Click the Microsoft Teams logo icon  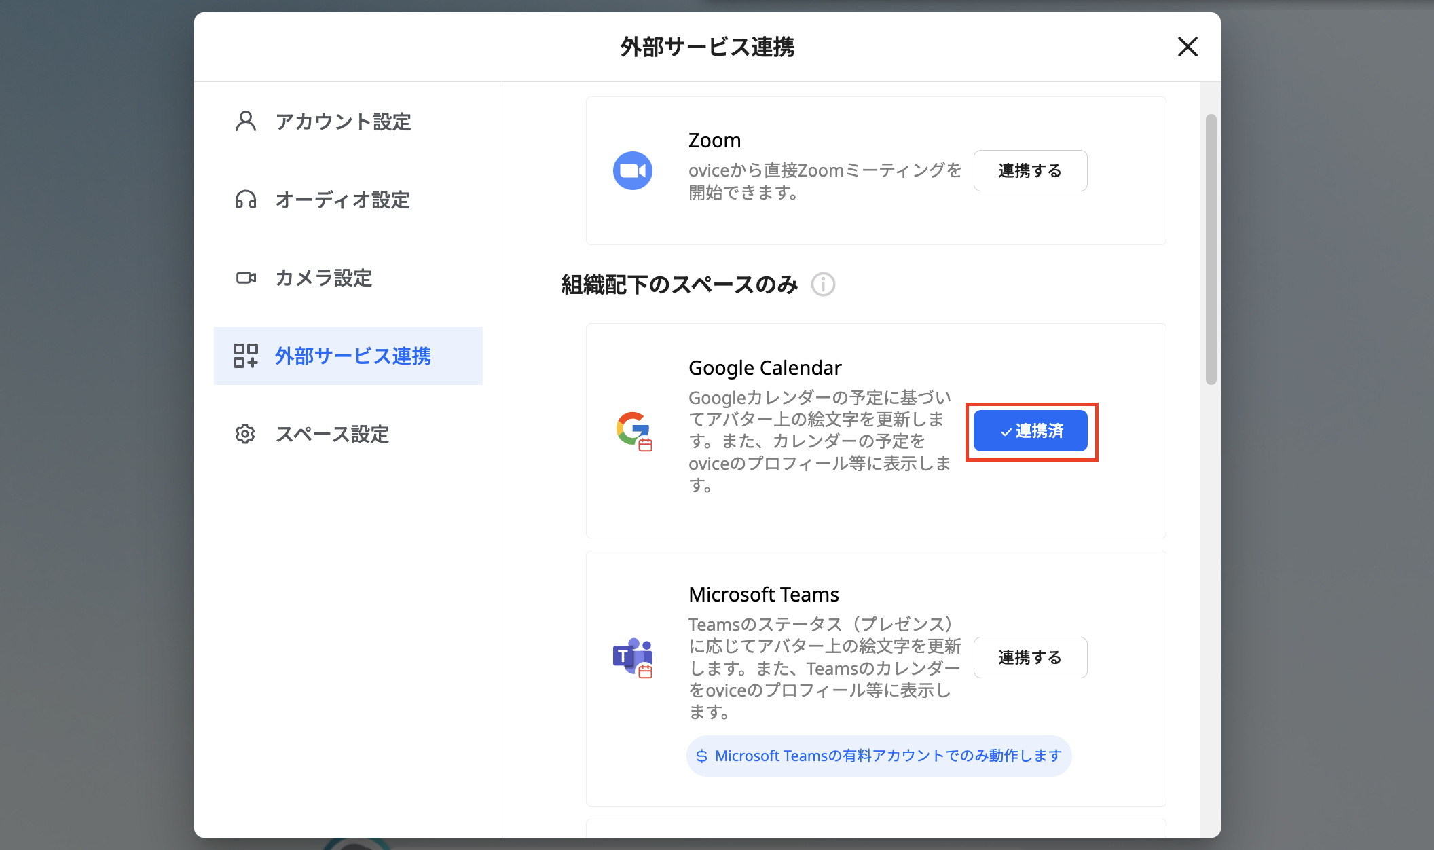pyautogui.click(x=633, y=657)
